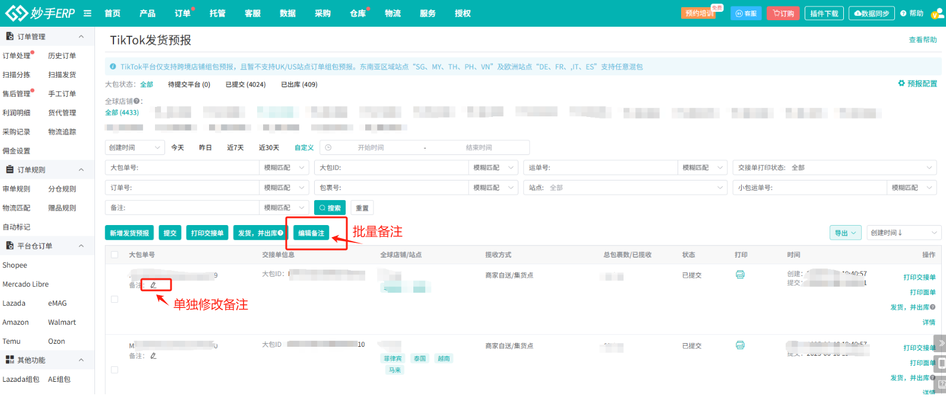Click the 平台仓订单 section icon
The image size is (946, 402).
(10, 245)
